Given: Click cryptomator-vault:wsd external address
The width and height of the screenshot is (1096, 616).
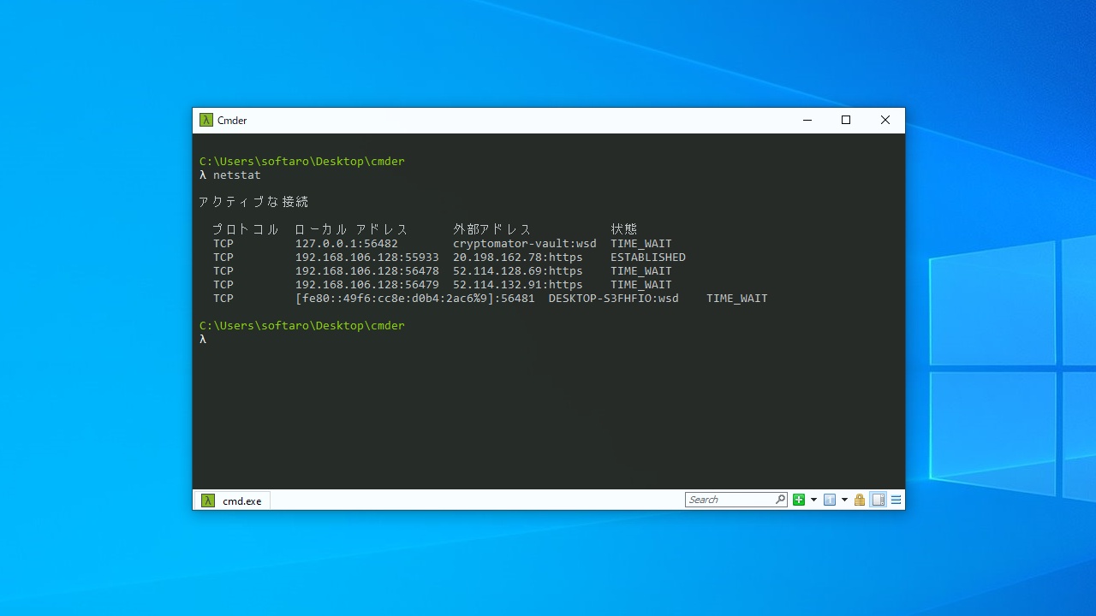Looking at the screenshot, I should (x=525, y=244).
